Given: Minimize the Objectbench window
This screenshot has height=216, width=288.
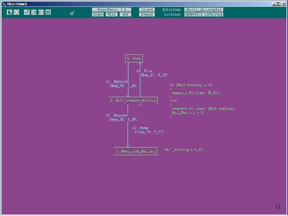Looking at the screenshot, I should (x=274, y=4).
